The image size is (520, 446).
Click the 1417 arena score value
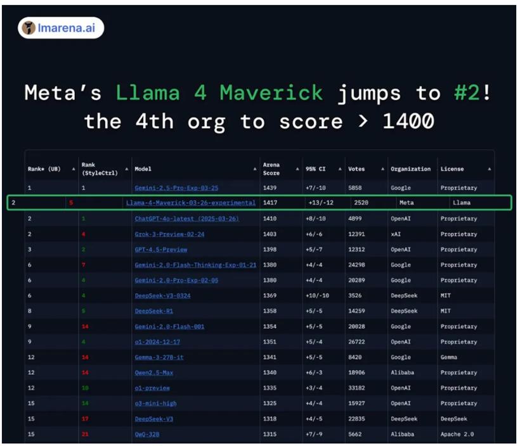pos(270,203)
